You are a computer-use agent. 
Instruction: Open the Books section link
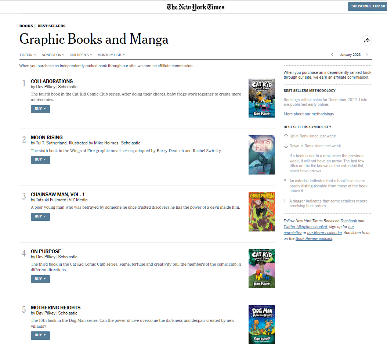click(x=26, y=26)
